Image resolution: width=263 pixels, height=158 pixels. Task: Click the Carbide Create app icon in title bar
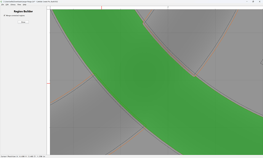point(2,2)
